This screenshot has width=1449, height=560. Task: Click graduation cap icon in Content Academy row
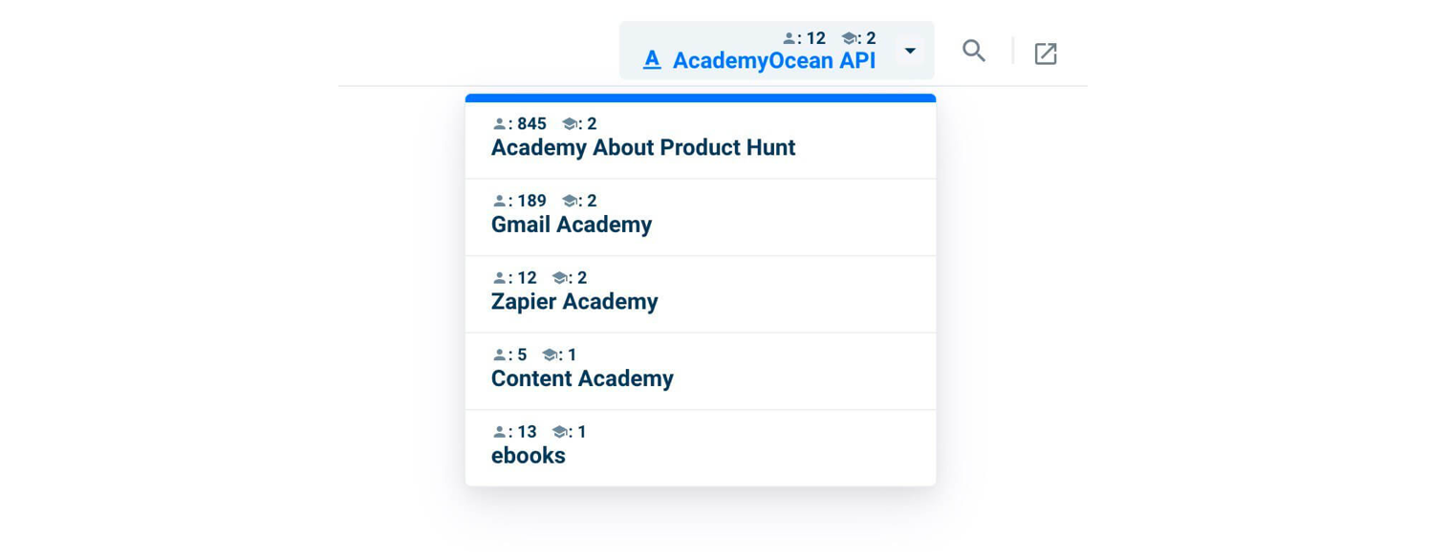coord(550,355)
